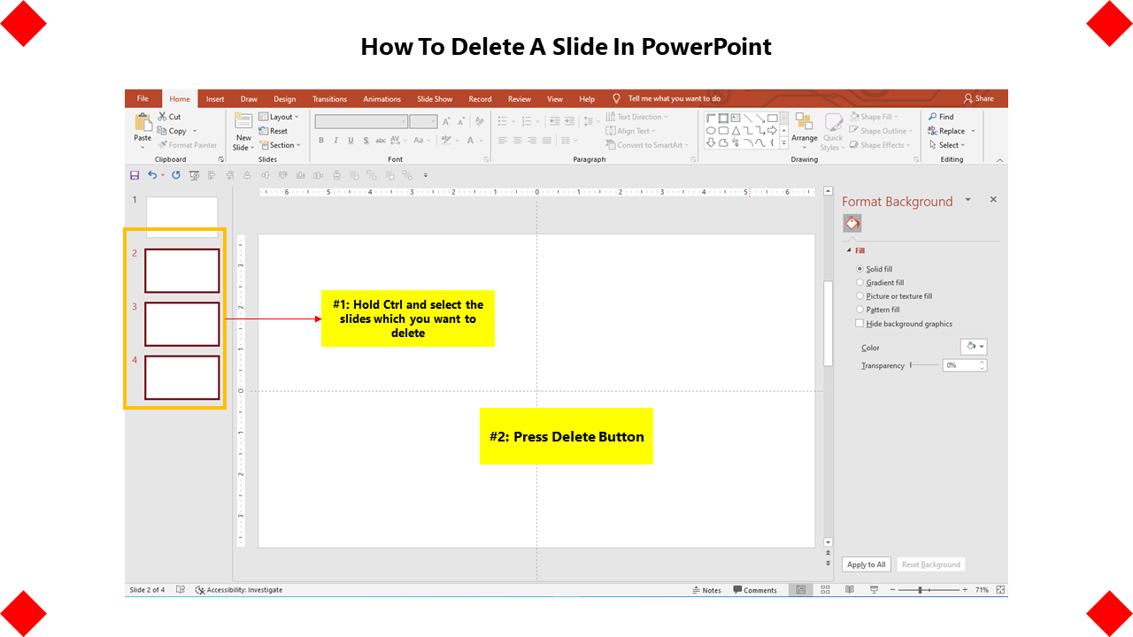This screenshot has height=637, width=1133.
Task: Switch to the Slide Show tab
Action: 435,99
